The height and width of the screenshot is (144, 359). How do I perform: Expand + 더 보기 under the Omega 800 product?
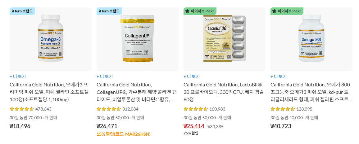point(279,76)
